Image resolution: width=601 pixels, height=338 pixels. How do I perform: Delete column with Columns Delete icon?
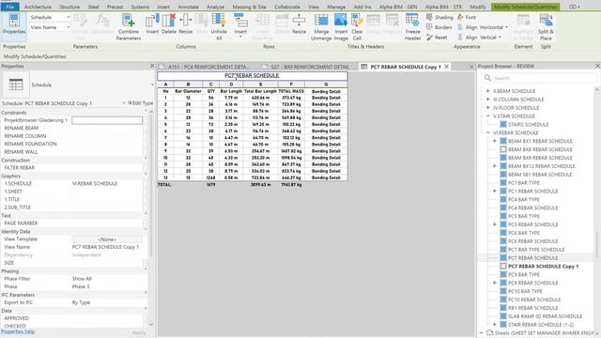169,20
